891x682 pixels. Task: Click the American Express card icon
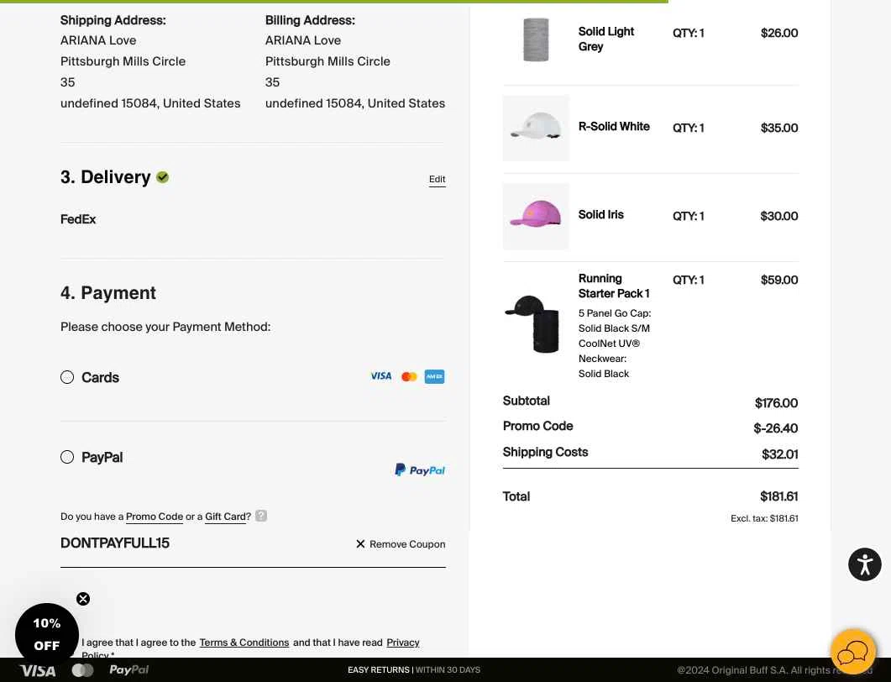tap(434, 376)
